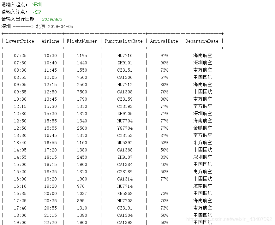
Task: Click the 21:15 time cell
Action: [50, 215]
